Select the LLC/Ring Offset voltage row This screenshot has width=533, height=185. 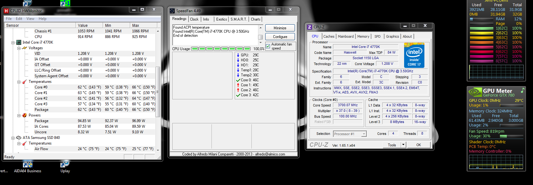pos(95,70)
